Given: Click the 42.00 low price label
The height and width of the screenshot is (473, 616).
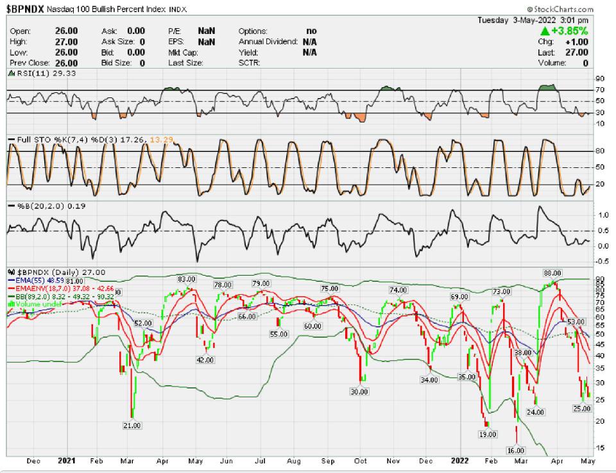Looking at the screenshot, I should [205, 360].
